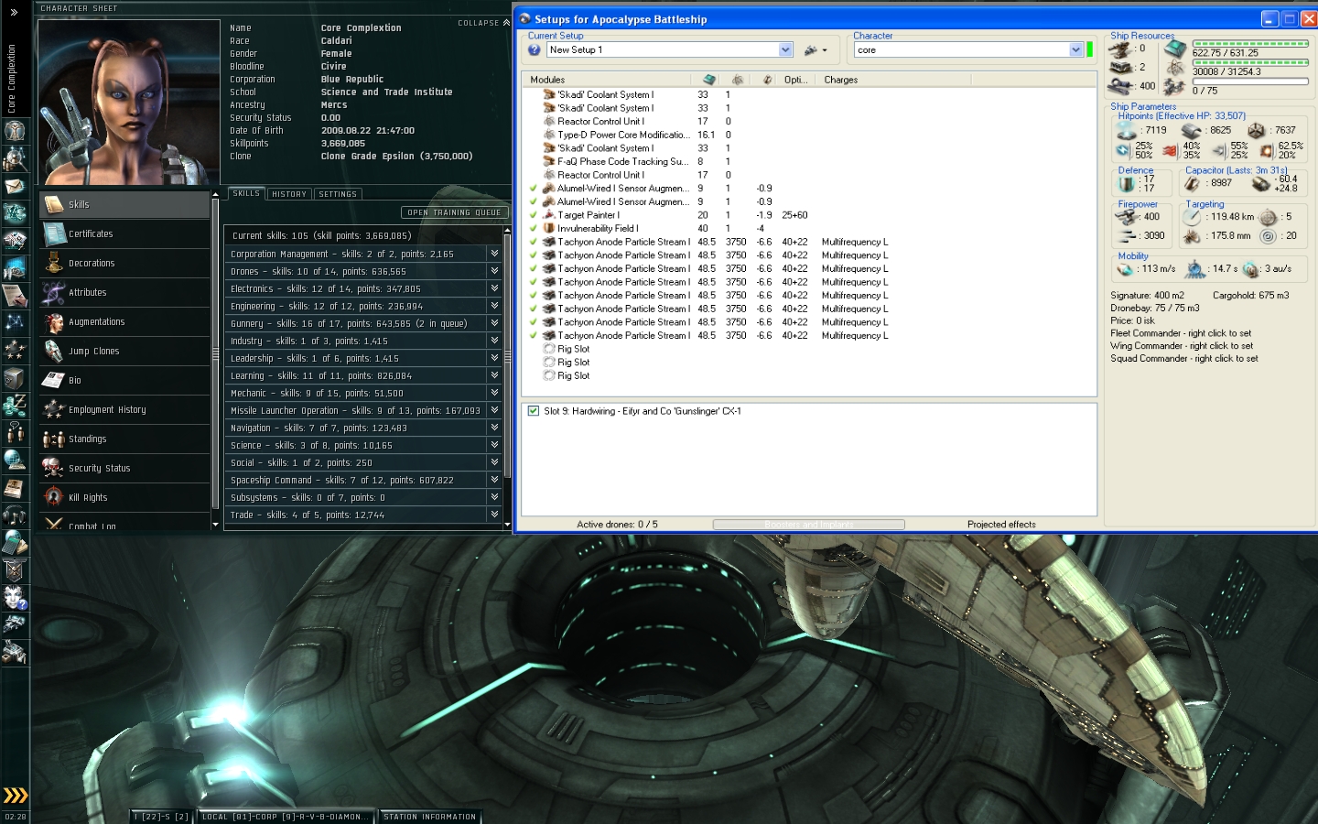
Task: Open the Current Setup dropdown
Action: coord(785,50)
